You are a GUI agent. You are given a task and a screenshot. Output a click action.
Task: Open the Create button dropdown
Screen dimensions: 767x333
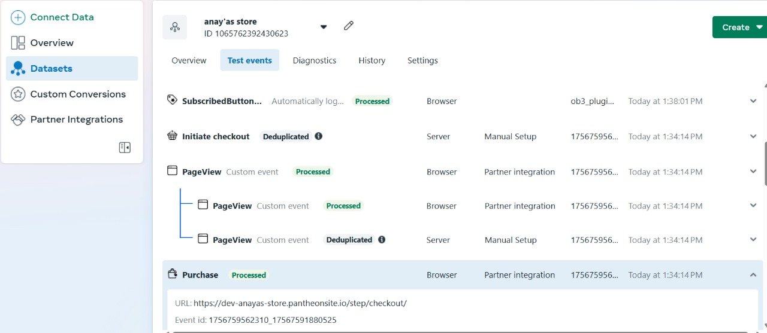click(759, 27)
